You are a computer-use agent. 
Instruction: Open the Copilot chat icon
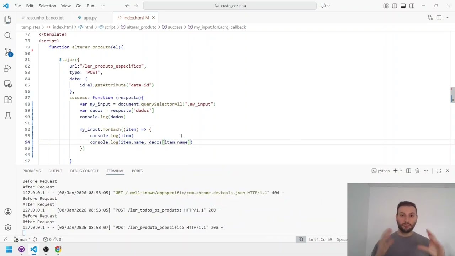(323, 6)
